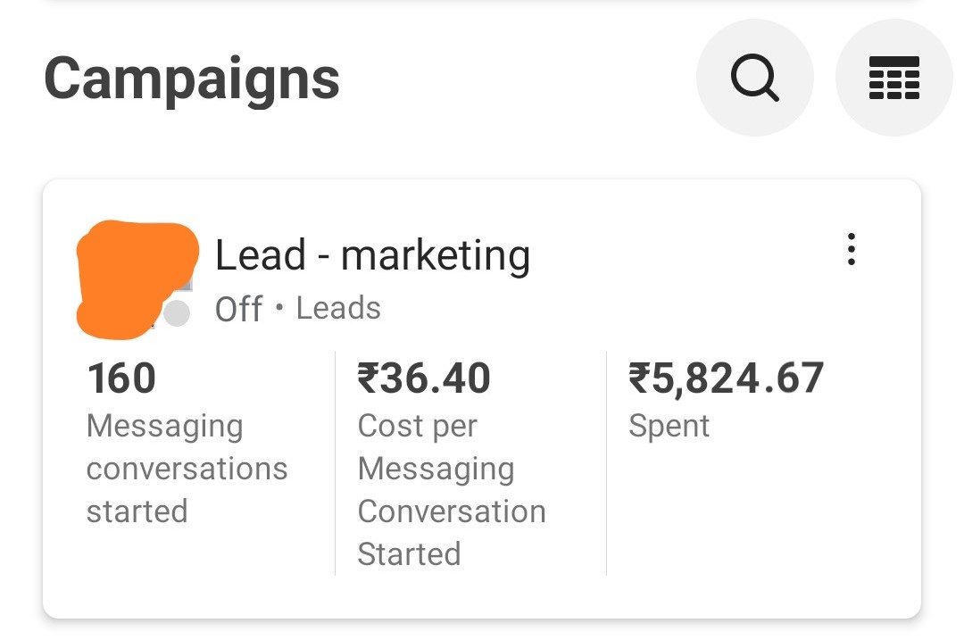The image size is (964, 640).
Task: Open the campaign search icon
Action: pos(754,79)
